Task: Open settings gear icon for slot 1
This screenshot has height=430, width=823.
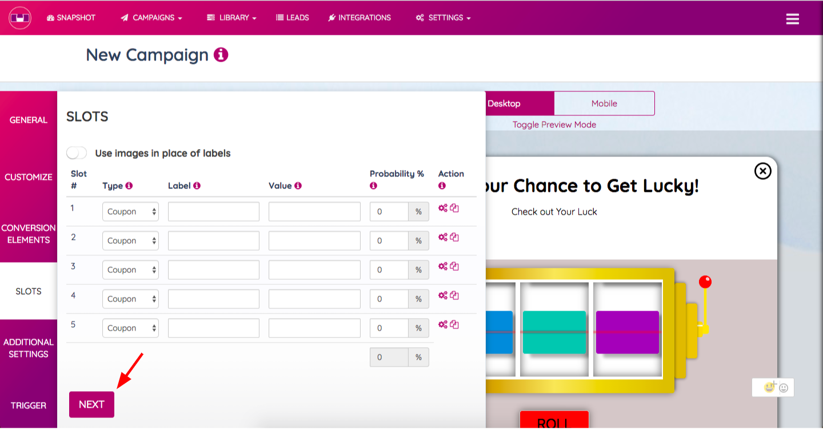Action: 442,208
